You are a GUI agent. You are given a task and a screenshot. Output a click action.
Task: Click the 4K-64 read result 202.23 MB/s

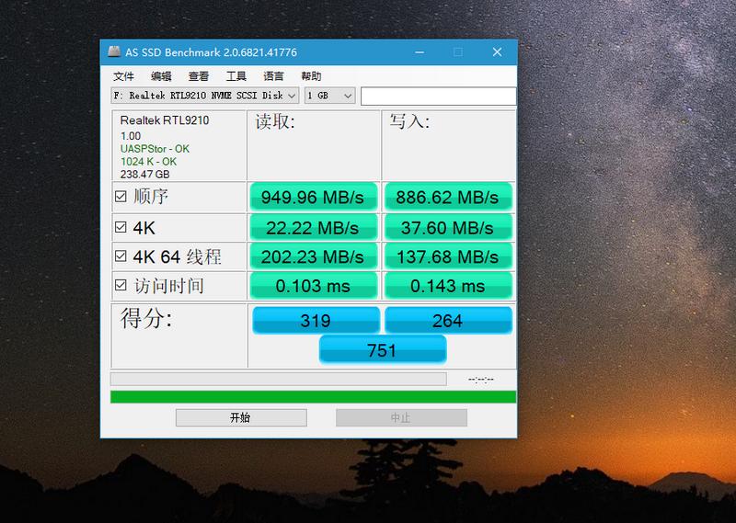point(313,256)
